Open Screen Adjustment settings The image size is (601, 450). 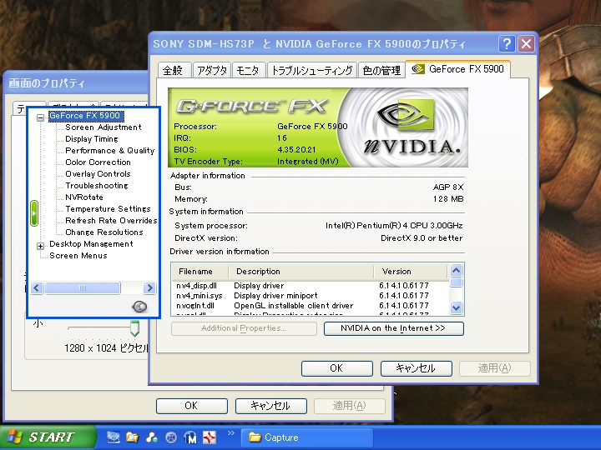[104, 127]
